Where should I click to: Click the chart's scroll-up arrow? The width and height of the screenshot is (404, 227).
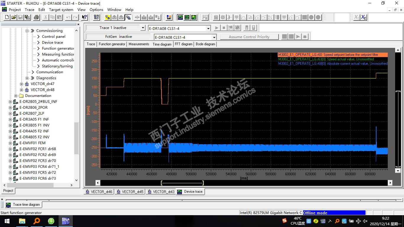[398, 50]
